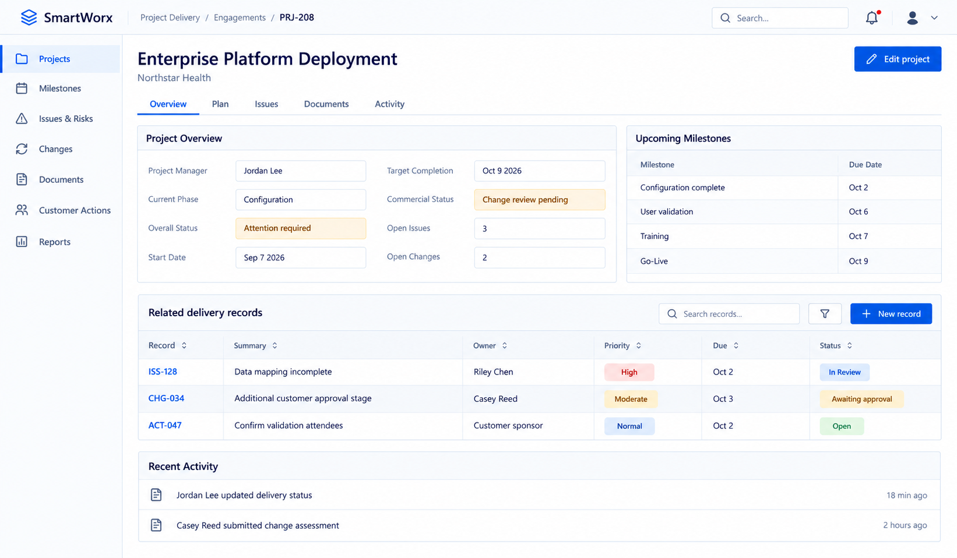
Task: Click the Open Issues value field
Action: pos(540,228)
